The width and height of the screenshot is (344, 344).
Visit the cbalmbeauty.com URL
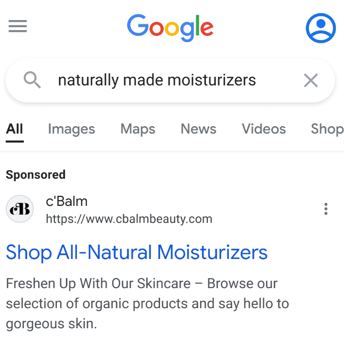coord(129,219)
